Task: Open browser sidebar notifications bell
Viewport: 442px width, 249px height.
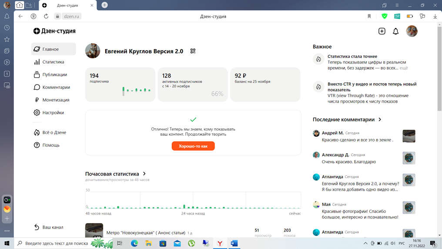Action: pos(7,17)
